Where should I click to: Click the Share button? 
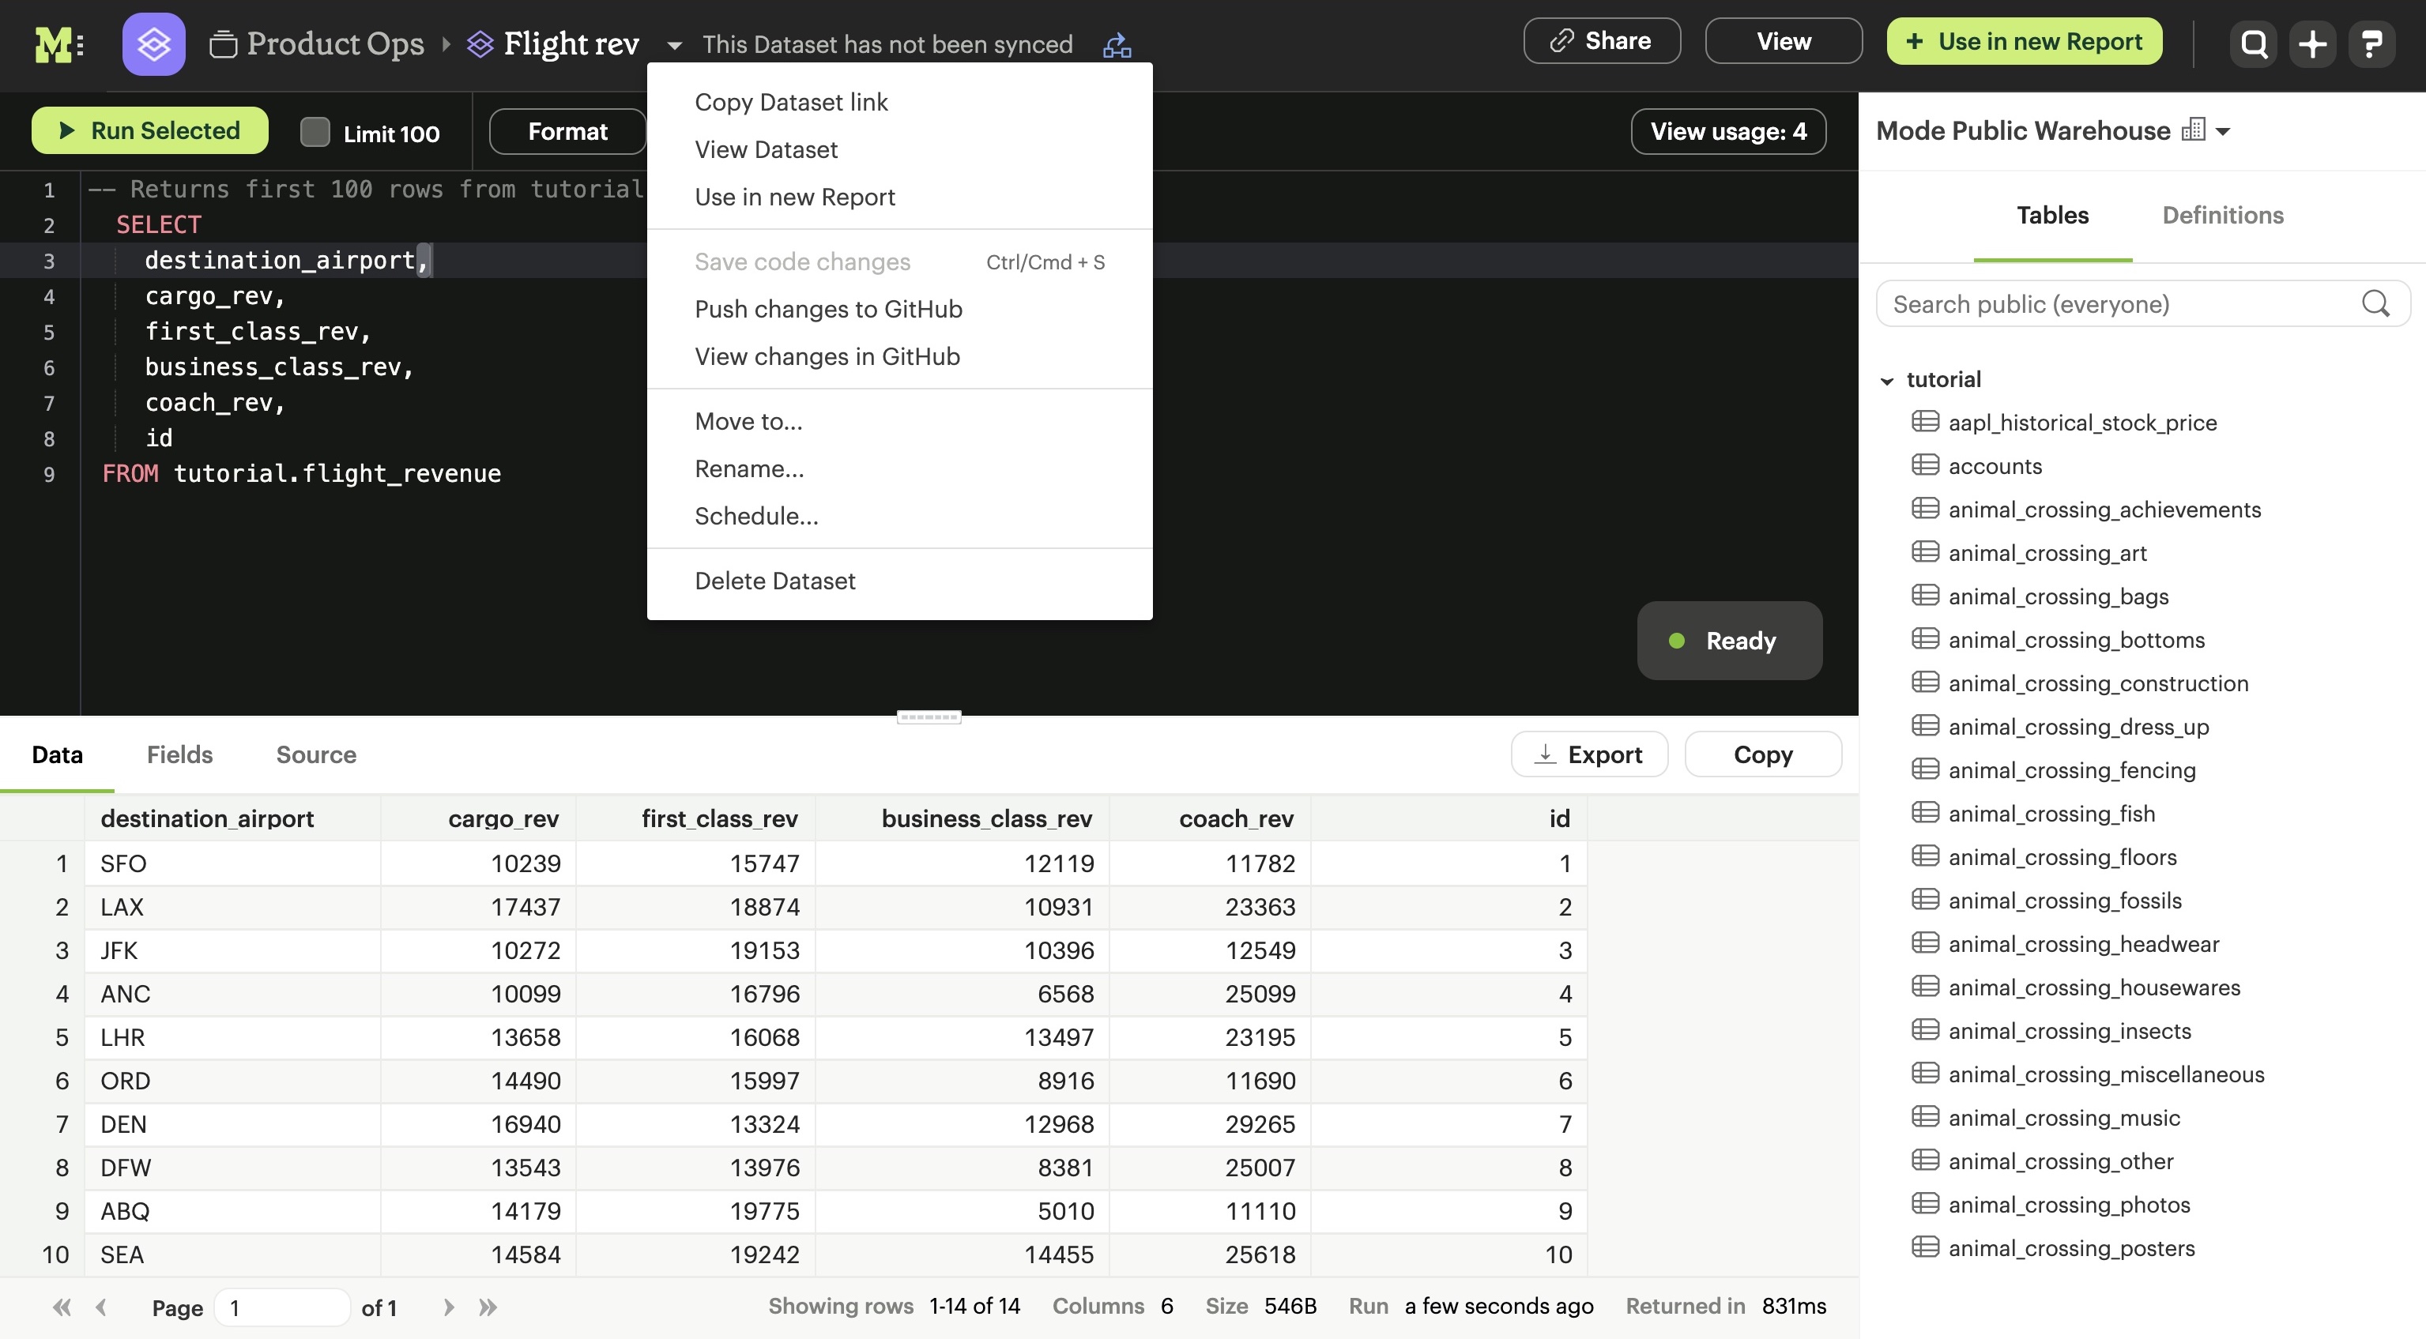1601,40
